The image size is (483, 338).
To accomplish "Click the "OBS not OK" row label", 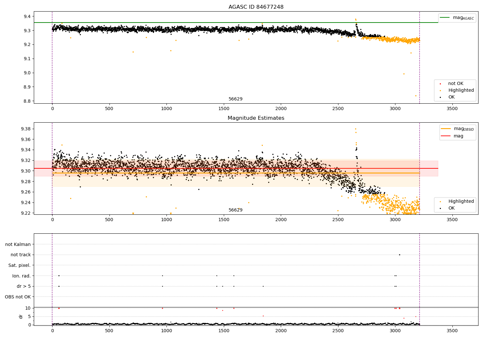I will point(18,297).
